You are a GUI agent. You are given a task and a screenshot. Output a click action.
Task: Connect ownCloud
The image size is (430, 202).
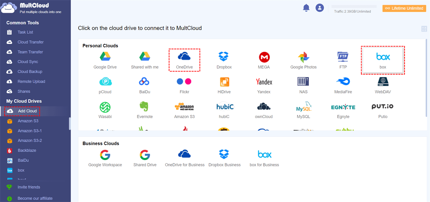point(264,110)
